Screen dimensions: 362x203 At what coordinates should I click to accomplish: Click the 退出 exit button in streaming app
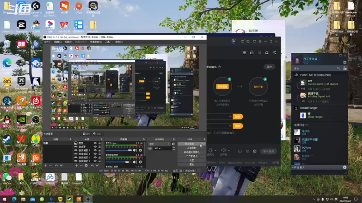[269, 67]
